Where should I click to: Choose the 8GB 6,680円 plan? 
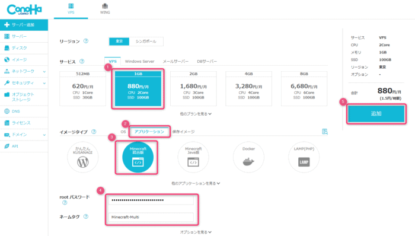click(304, 88)
